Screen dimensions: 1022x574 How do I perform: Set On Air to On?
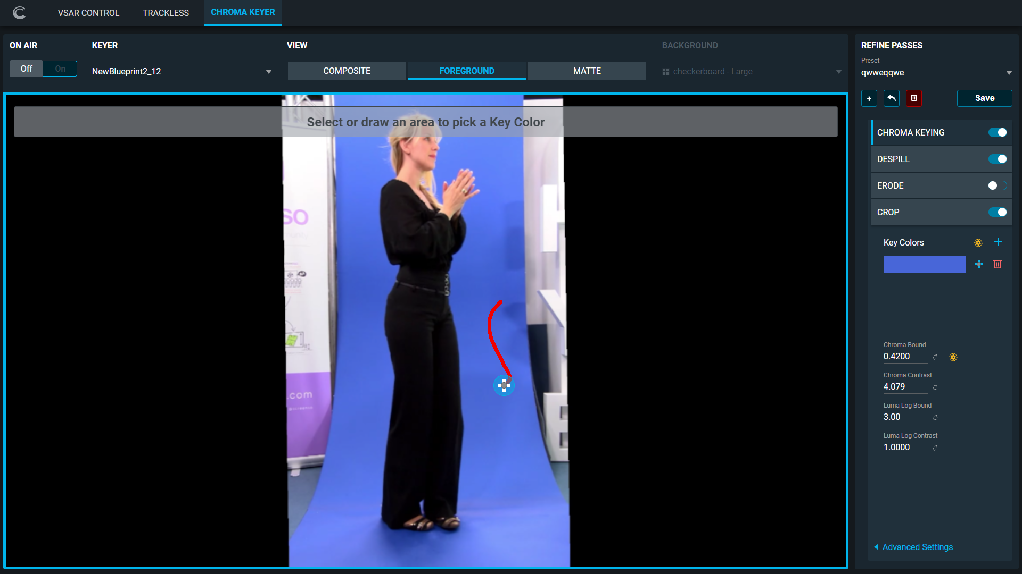(60, 69)
